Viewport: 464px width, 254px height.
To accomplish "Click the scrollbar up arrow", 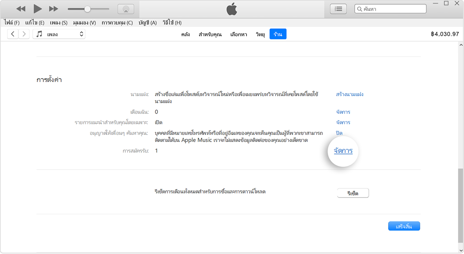I will pos(461,44).
